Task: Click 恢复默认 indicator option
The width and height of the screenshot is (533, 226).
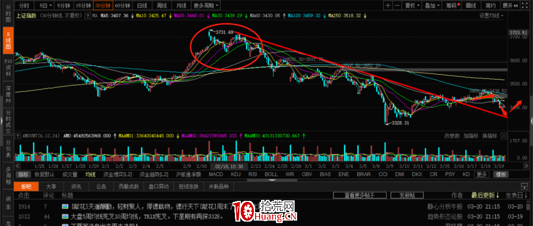Action: coord(44,174)
